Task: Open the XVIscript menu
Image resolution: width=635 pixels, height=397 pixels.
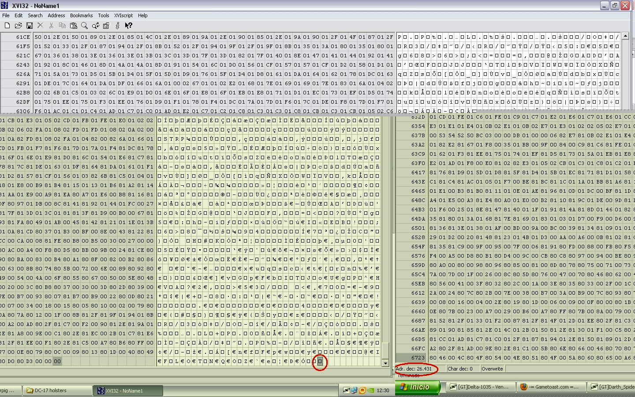Action: (123, 15)
